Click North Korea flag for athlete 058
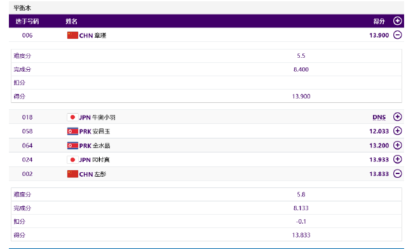The image size is (413, 249). tap(72, 131)
